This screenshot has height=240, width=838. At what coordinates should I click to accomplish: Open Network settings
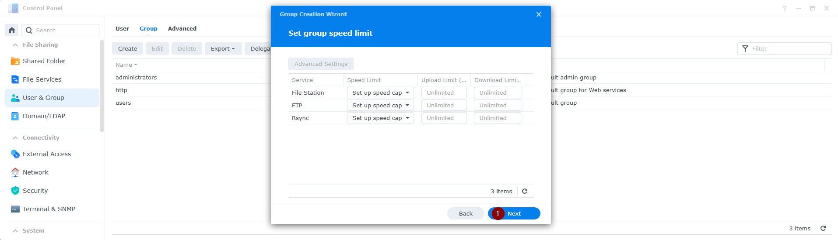coord(35,172)
